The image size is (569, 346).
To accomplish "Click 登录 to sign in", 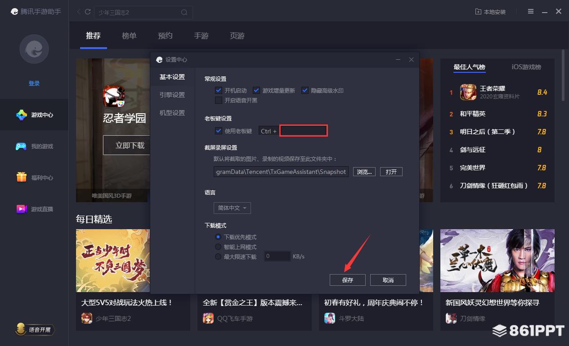I will pyautogui.click(x=34, y=83).
